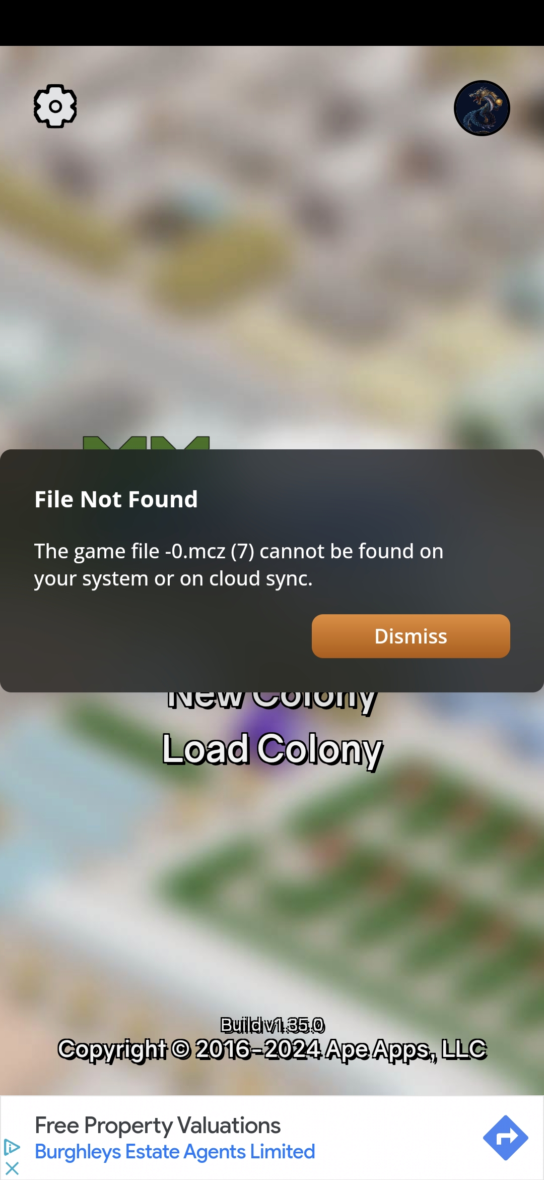Tap the white ad banner empty area
Screen dimensions: 544x1180
398,1138
